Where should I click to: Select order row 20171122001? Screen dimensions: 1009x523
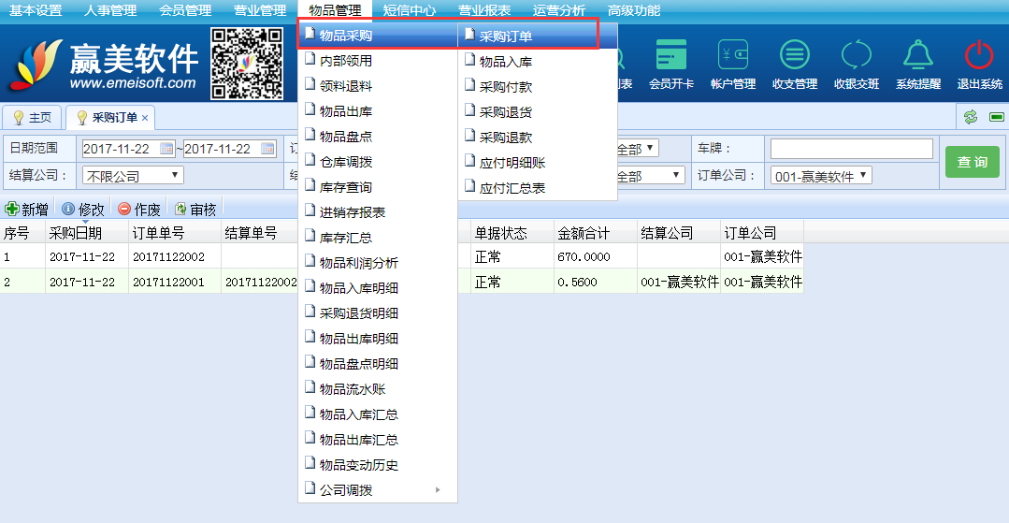(401, 283)
